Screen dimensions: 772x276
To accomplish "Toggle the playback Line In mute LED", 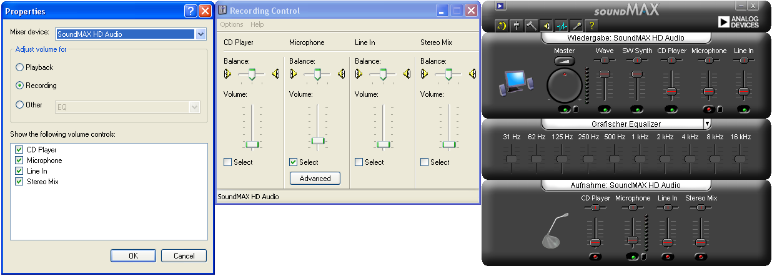I will [x=743, y=110].
